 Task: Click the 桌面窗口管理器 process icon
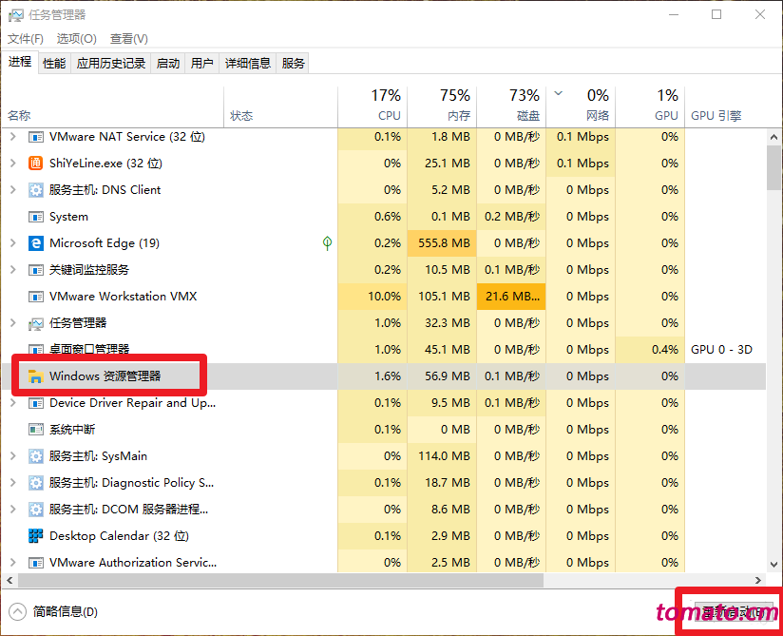(35, 350)
